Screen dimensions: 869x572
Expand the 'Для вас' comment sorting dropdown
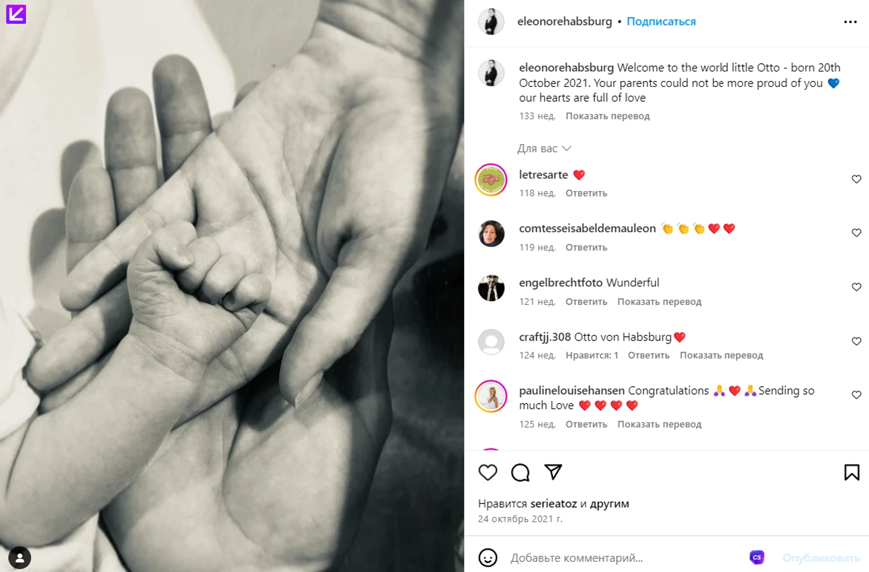(544, 148)
